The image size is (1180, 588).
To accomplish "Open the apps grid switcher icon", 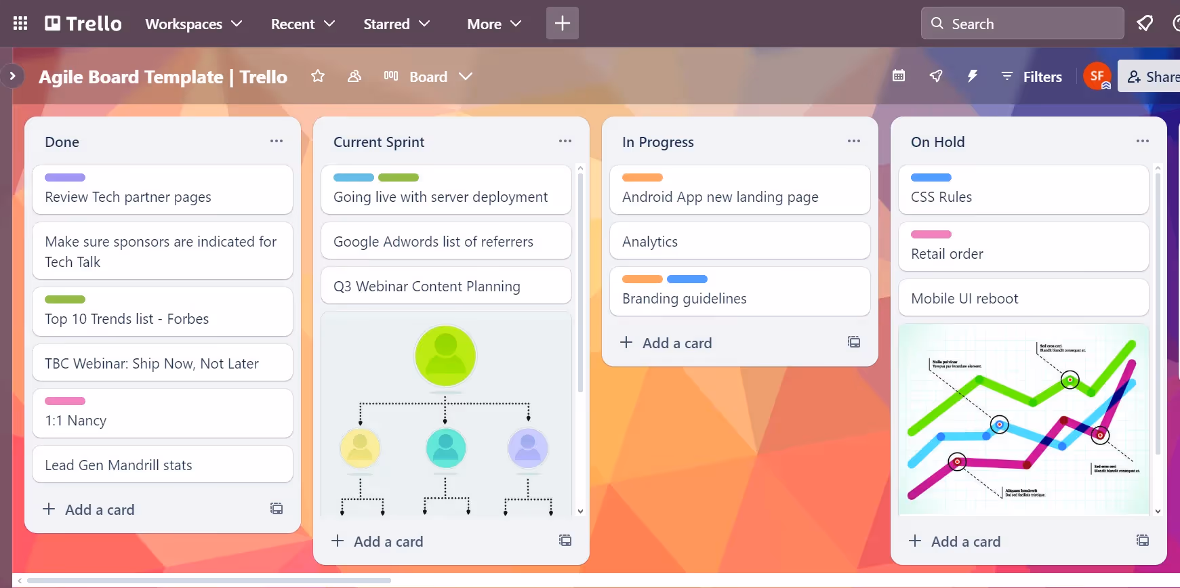I will [x=20, y=24].
